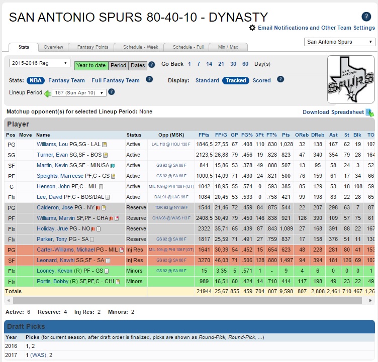Screen dimensions: 378x362
Task: Open the Schedule - Week tab
Action: click(141, 47)
